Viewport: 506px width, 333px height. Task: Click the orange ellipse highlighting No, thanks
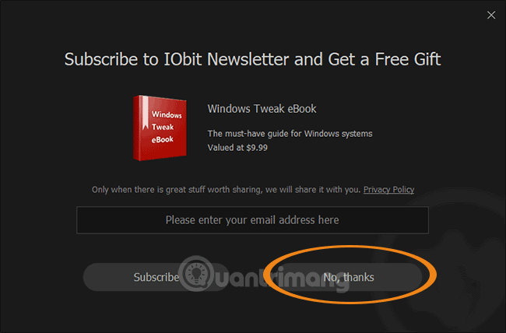point(350,275)
